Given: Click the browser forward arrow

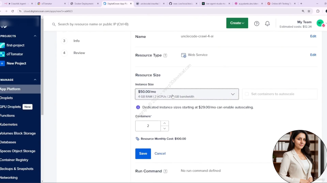Looking at the screenshot, I should [x=6, y=11].
